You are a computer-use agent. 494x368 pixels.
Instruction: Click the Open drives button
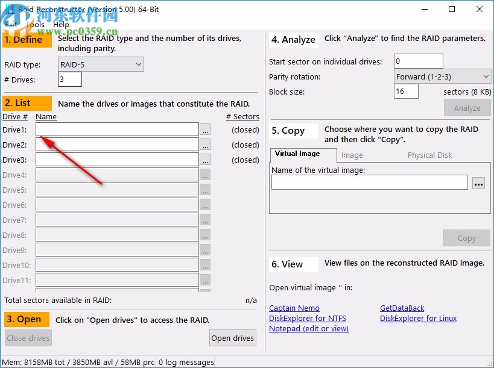click(232, 338)
